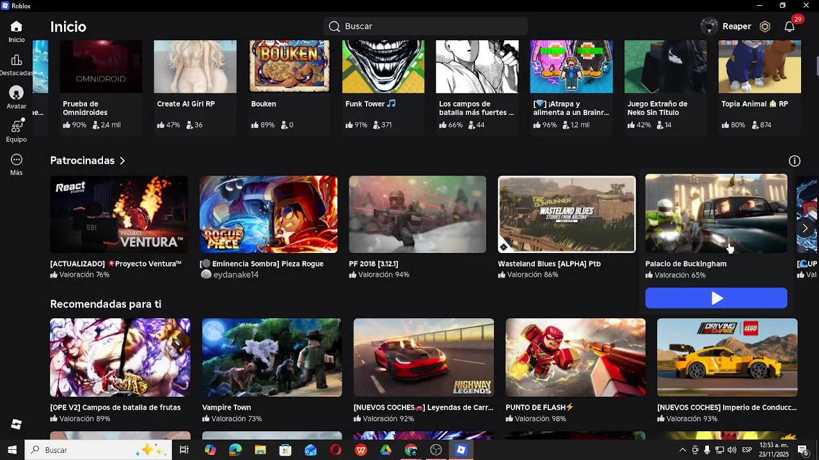Image resolution: width=819 pixels, height=460 pixels.
Task: Open the PUNTO DE FLASH thumbnail
Action: click(575, 358)
